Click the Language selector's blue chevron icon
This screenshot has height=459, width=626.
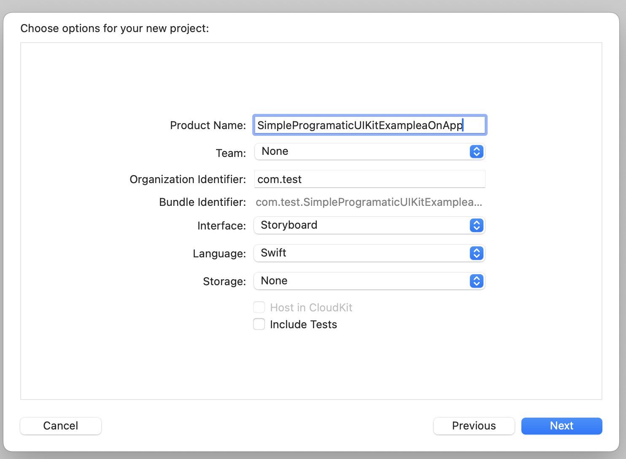pyautogui.click(x=476, y=253)
